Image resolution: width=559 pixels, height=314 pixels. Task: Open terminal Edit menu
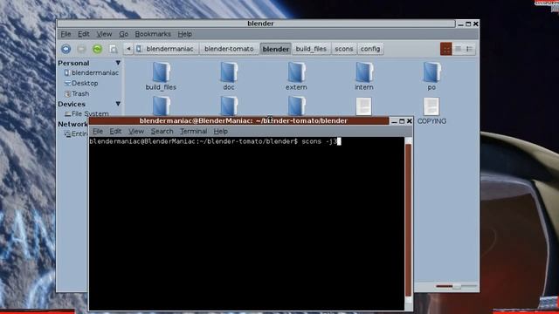[115, 132]
